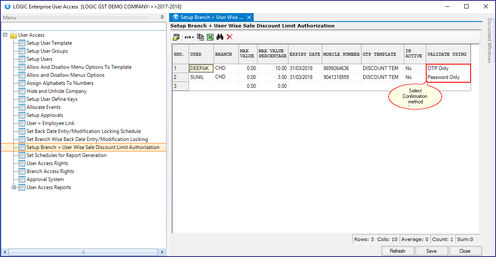This screenshot has width=496, height=257.
Task: Export the grid to Excel
Action: coord(210,37)
